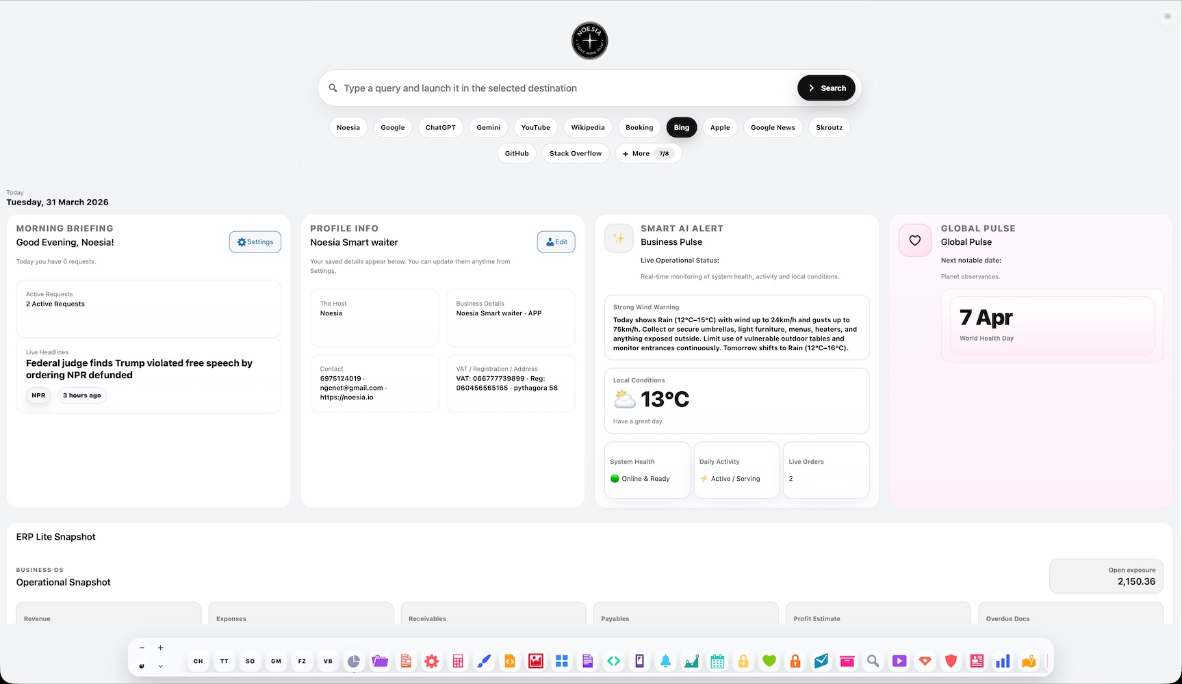Screen dimensions: 1182x684
Task: Open the pink archive box dock icon
Action: [x=847, y=661]
